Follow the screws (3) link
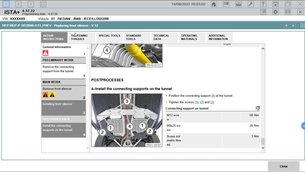 [x=212, y=102]
